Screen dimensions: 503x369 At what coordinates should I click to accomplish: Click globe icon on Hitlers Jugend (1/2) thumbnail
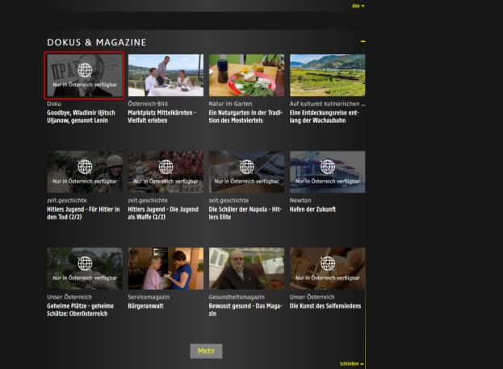[166, 167]
